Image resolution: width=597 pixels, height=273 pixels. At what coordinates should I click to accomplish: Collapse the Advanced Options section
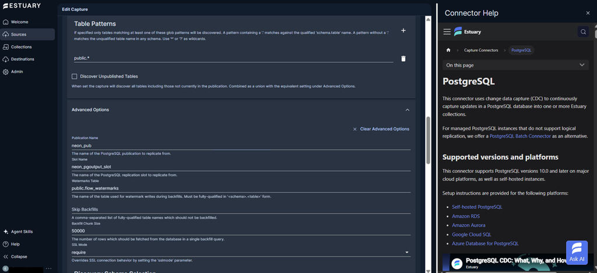(408, 110)
